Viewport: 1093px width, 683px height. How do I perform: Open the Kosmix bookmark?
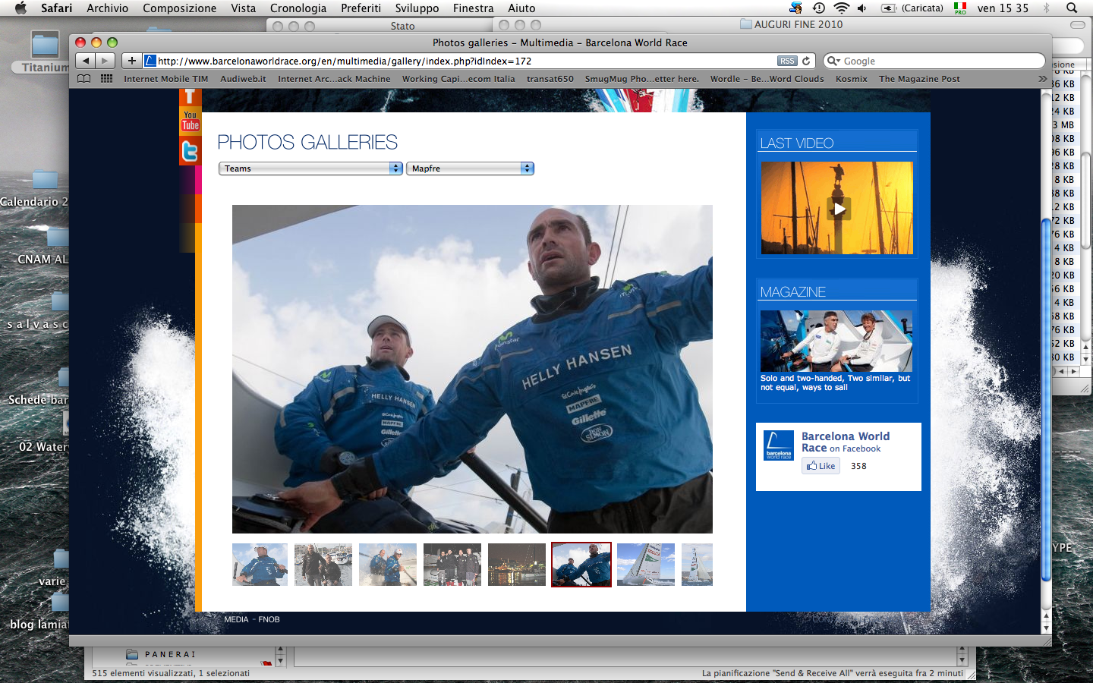(x=852, y=79)
